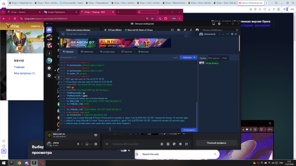Viewport: 296px width, 166px height.
Task: Open the Chrome tab search dropdown arrow
Action: pyautogui.click(x=3, y=12)
